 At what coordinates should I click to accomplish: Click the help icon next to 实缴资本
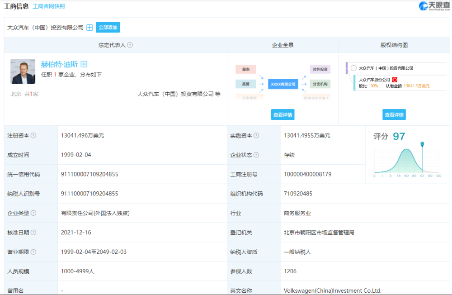256,135
